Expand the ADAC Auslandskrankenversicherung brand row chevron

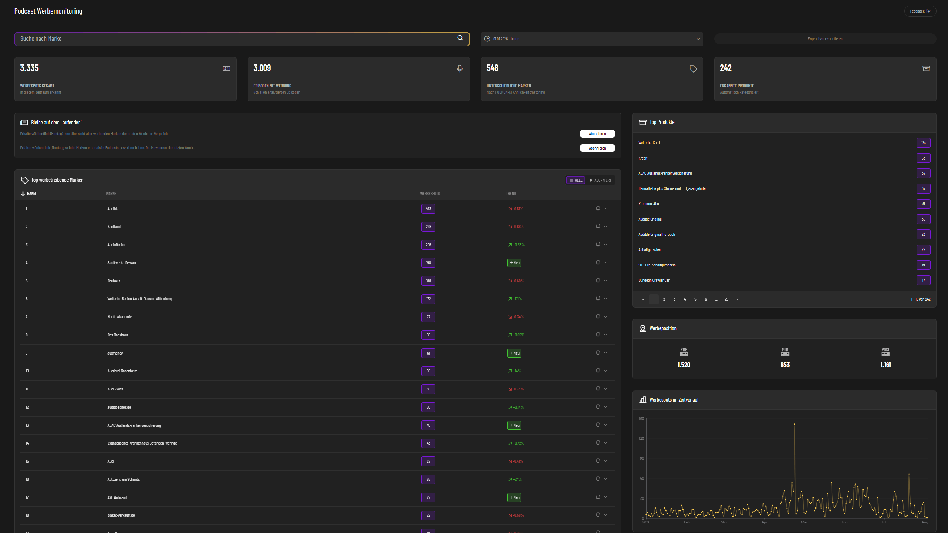click(605, 425)
